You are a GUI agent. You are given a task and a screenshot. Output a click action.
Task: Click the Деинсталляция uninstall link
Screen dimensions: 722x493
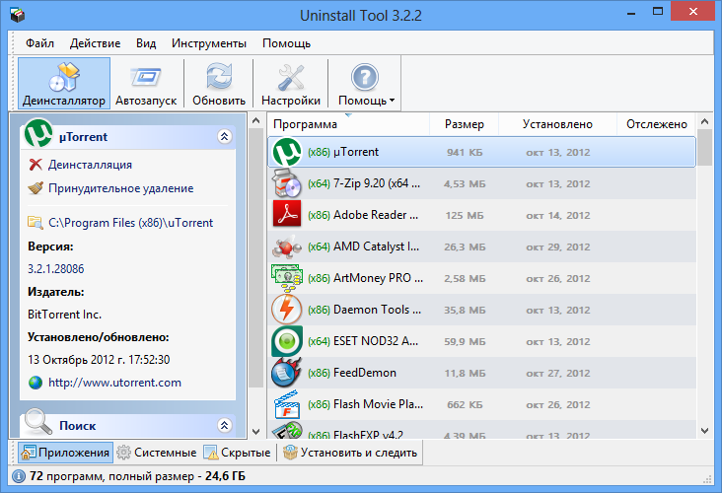pyautogui.click(x=91, y=165)
